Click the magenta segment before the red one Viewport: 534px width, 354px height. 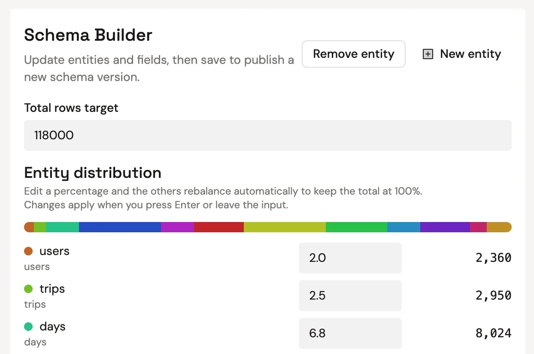(x=177, y=227)
